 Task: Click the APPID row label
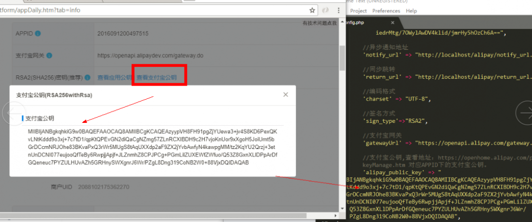point(24,33)
